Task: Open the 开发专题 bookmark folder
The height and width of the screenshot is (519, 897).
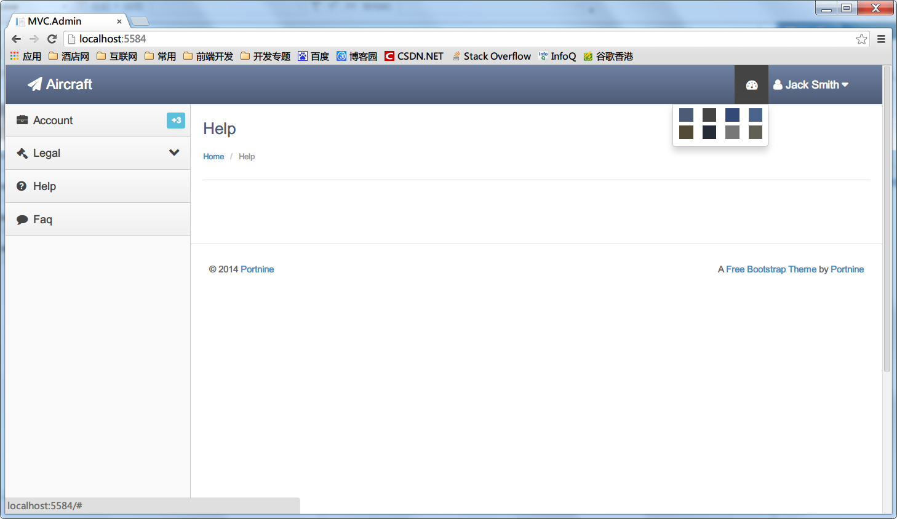Action: pos(266,56)
